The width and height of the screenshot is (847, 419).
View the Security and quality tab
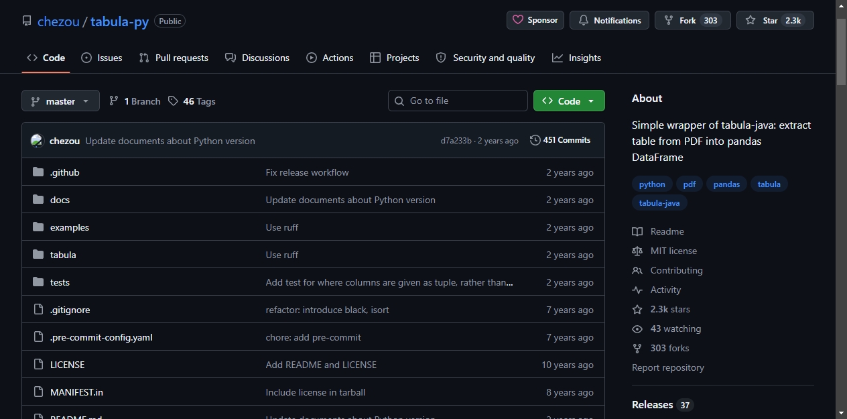pos(485,58)
